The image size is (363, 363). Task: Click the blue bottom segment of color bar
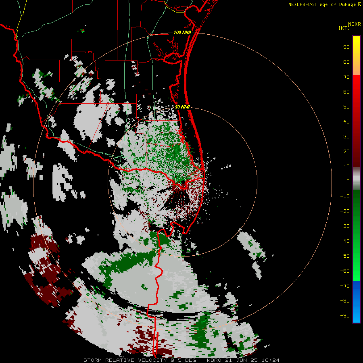pos(356,302)
